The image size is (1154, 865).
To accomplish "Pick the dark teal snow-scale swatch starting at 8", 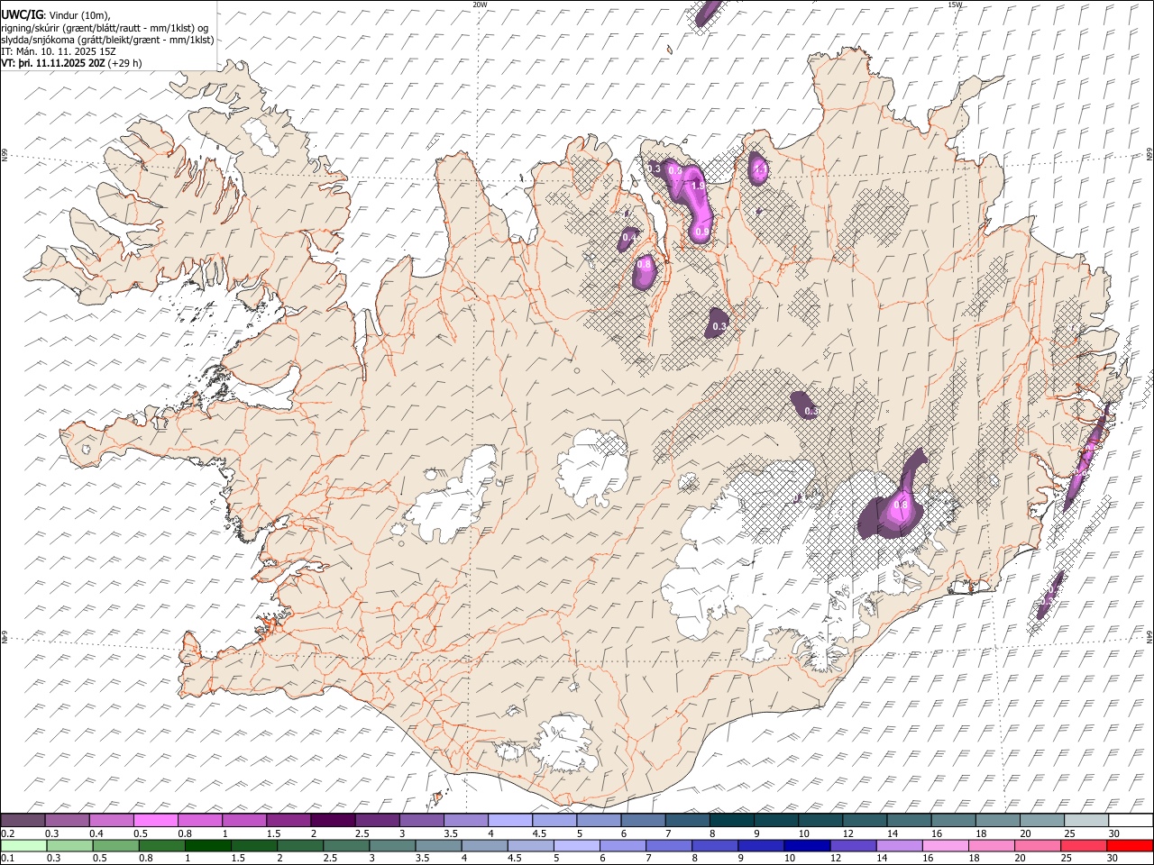I will tap(731, 821).
